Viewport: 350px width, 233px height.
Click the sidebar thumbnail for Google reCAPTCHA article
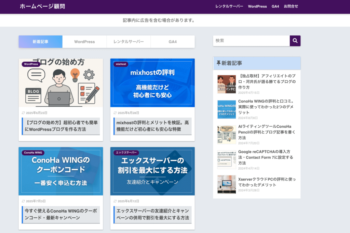(x=227, y=160)
